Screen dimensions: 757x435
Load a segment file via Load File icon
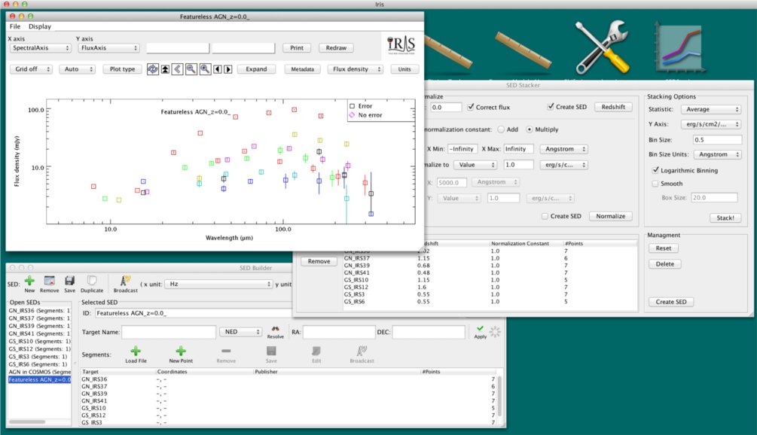point(136,351)
